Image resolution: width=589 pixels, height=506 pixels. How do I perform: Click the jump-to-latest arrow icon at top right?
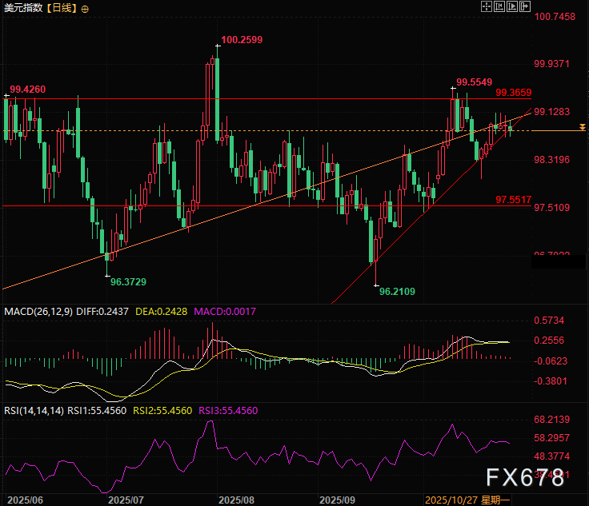point(526,7)
